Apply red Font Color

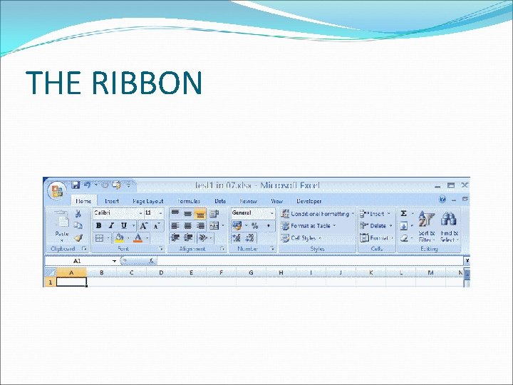pos(138,238)
